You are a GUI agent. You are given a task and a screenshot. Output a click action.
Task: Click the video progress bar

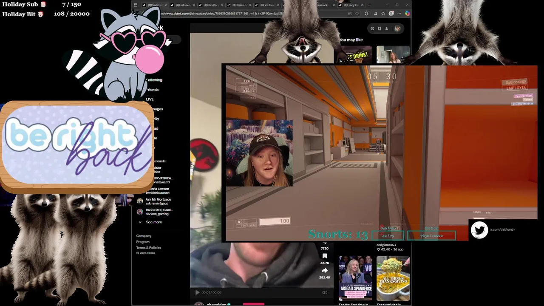click(x=261, y=287)
